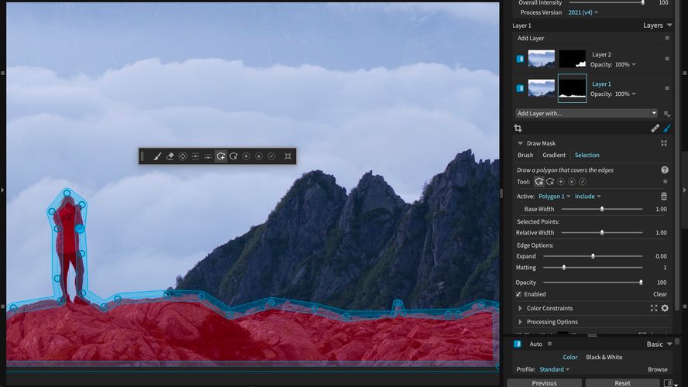The image size is (688, 387).
Task: Adjust the Expand slider
Action: (593, 256)
